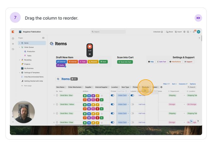Open the settings gear in the top bar
The image size is (212, 146).
pyautogui.click(x=184, y=32)
